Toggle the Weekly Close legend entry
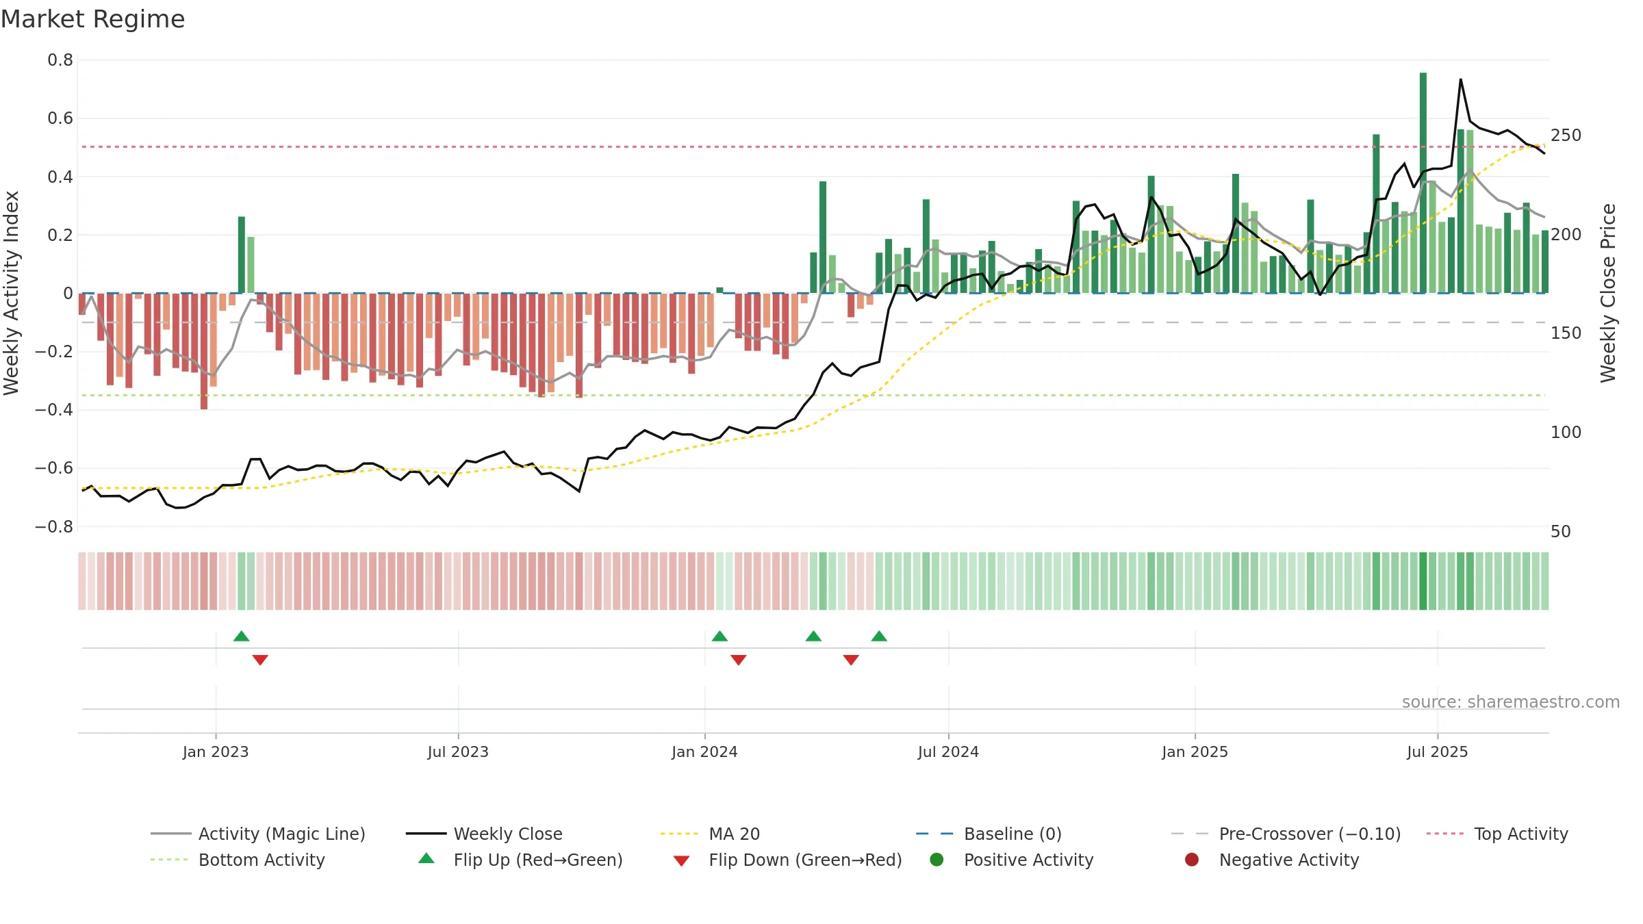This screenshot has width=1643, height=924. (484, 834)
